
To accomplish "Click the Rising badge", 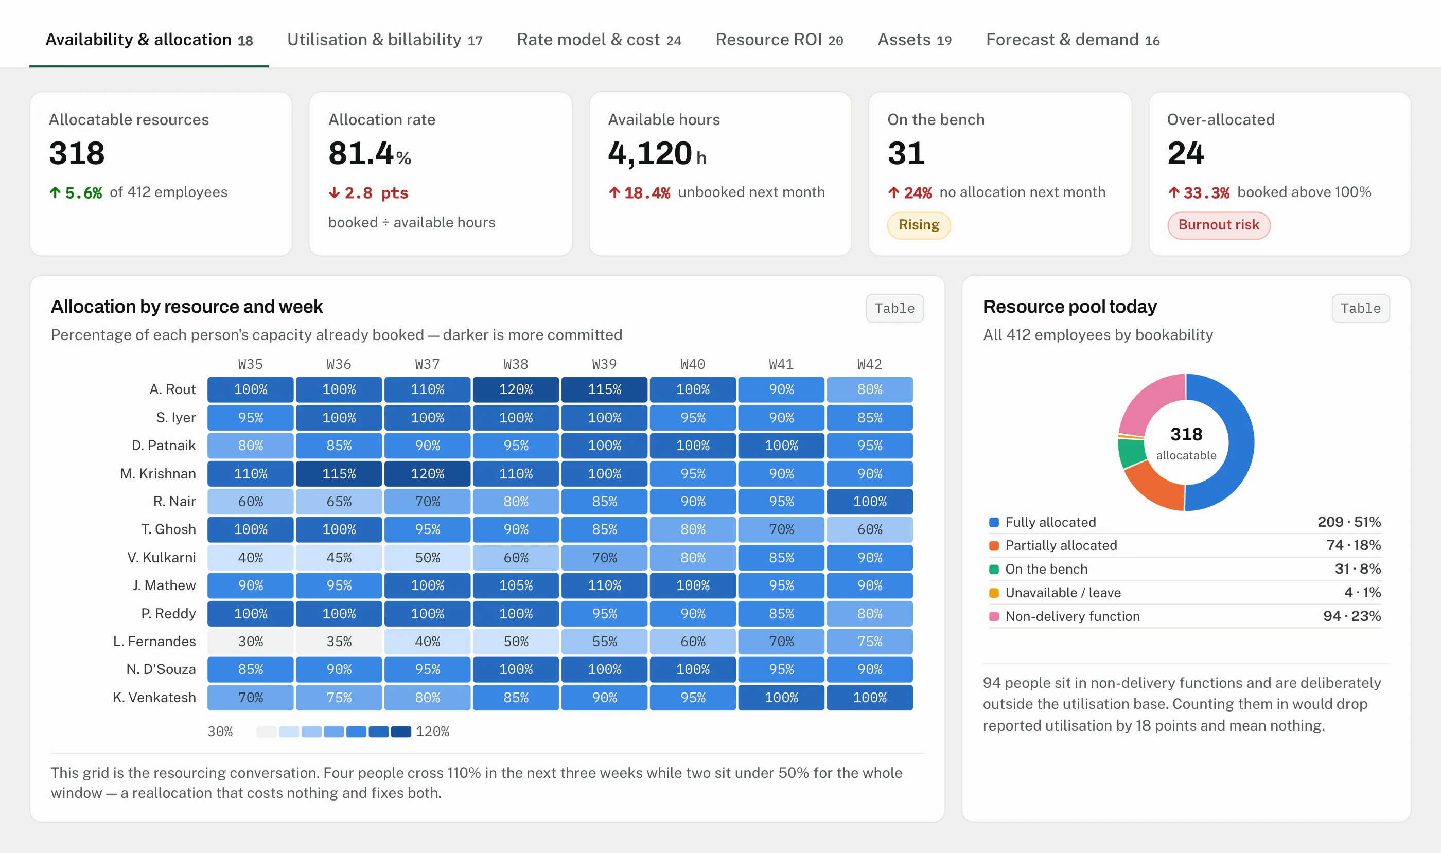I will point(918,225).
